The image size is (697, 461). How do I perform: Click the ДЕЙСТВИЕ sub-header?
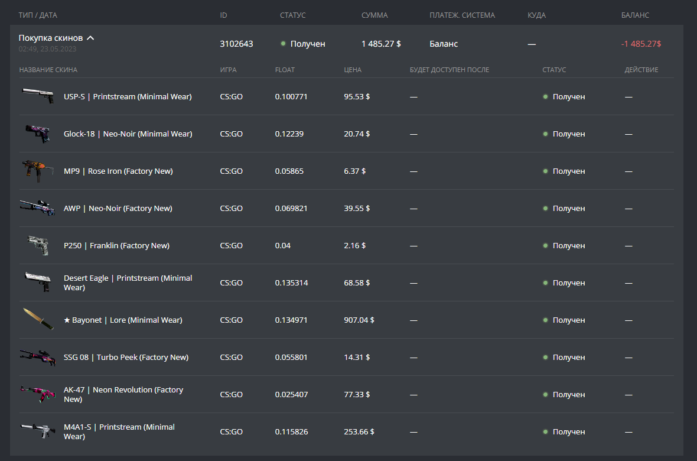point(641,70)
